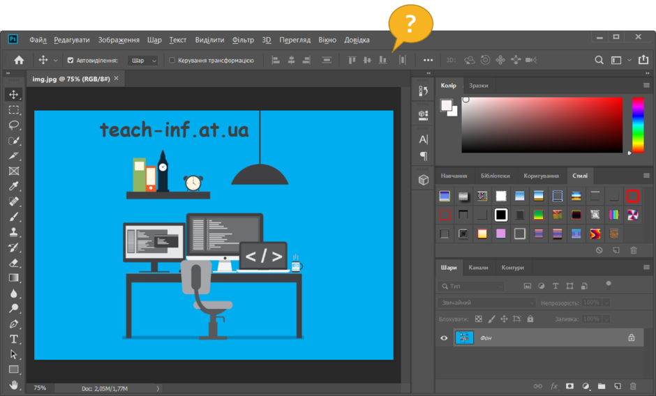
Task: Enable Керування трансформацією checkbox
Action: tap(172, 60)
